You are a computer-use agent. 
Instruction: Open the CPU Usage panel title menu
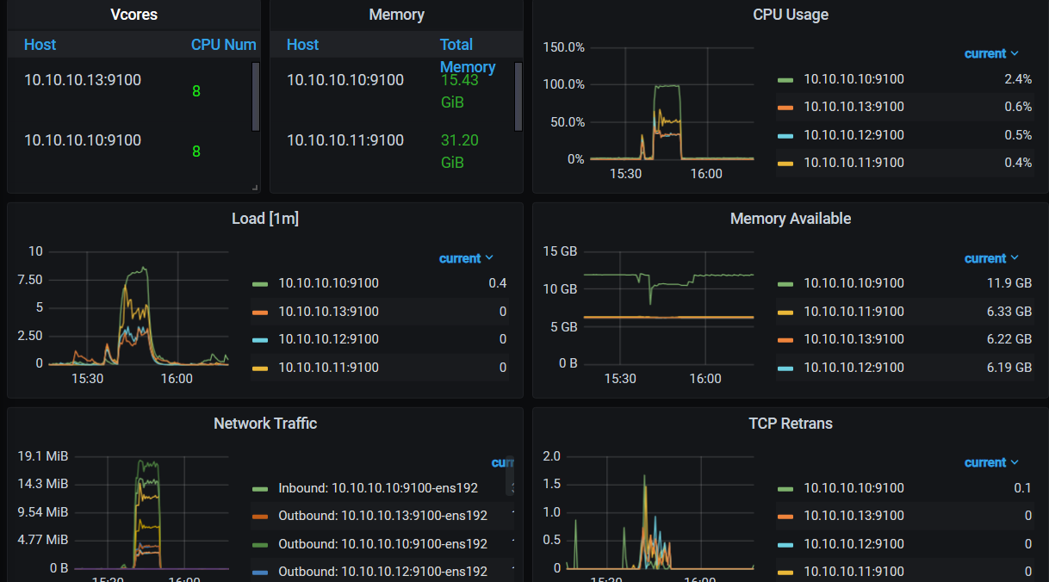(790, 15)
